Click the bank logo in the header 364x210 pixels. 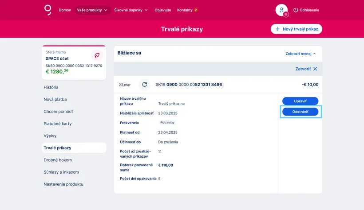tap(48, 10)
